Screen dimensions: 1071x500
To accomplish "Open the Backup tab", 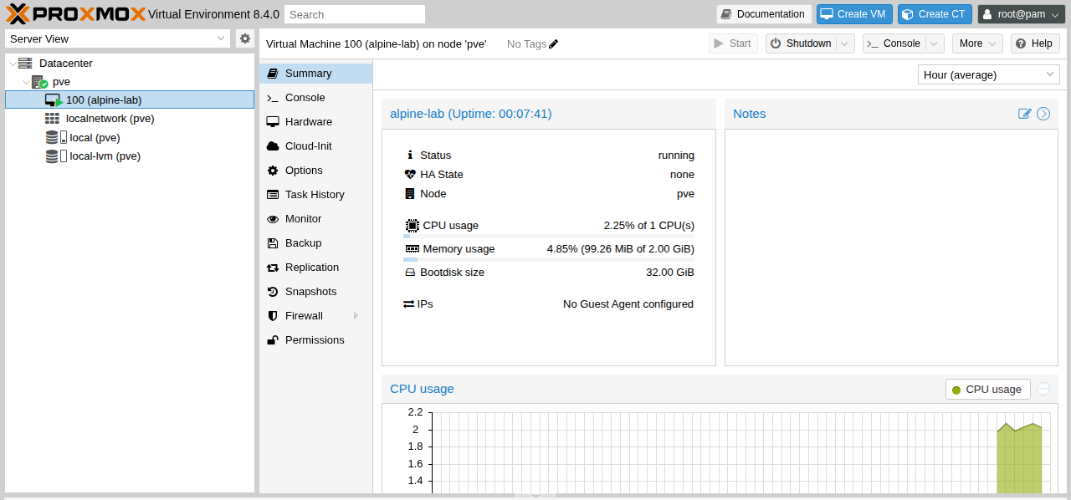I will [316, 243].
